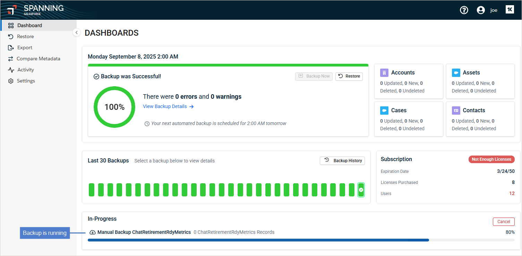Screen dimensions: 522x256
Task: Cancel the in-progress manual backup
Action: tap(503, 222)
